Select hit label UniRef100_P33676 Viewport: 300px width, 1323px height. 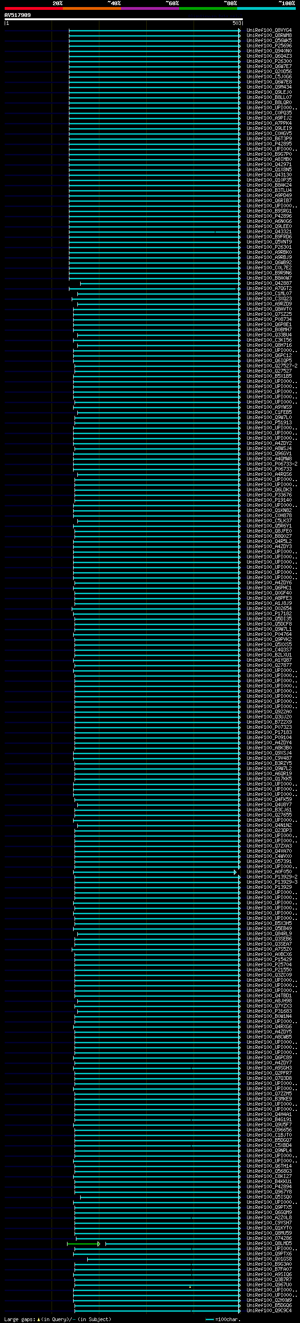coord(269,495)
